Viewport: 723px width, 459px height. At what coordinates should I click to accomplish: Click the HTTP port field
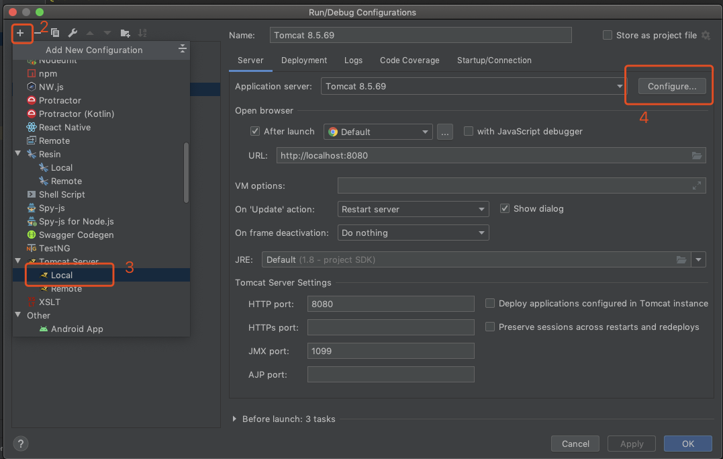391,304
